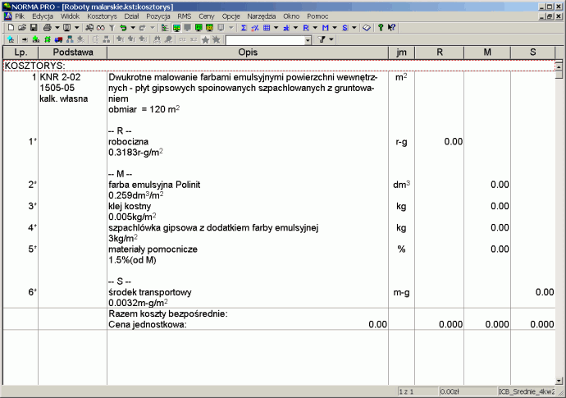
Task: Click the blue S equipment icon
Action: tap(345, 28)
